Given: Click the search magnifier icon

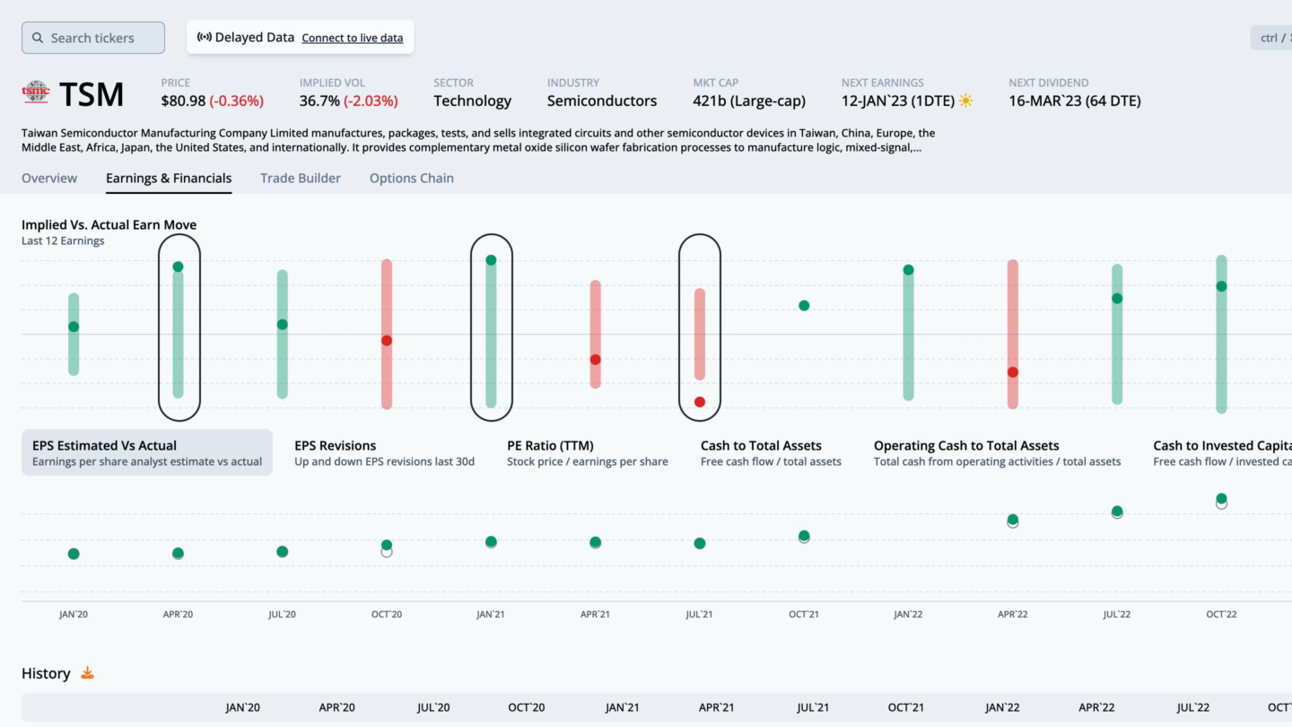Looking at the screenshot, I should (38, 38).
